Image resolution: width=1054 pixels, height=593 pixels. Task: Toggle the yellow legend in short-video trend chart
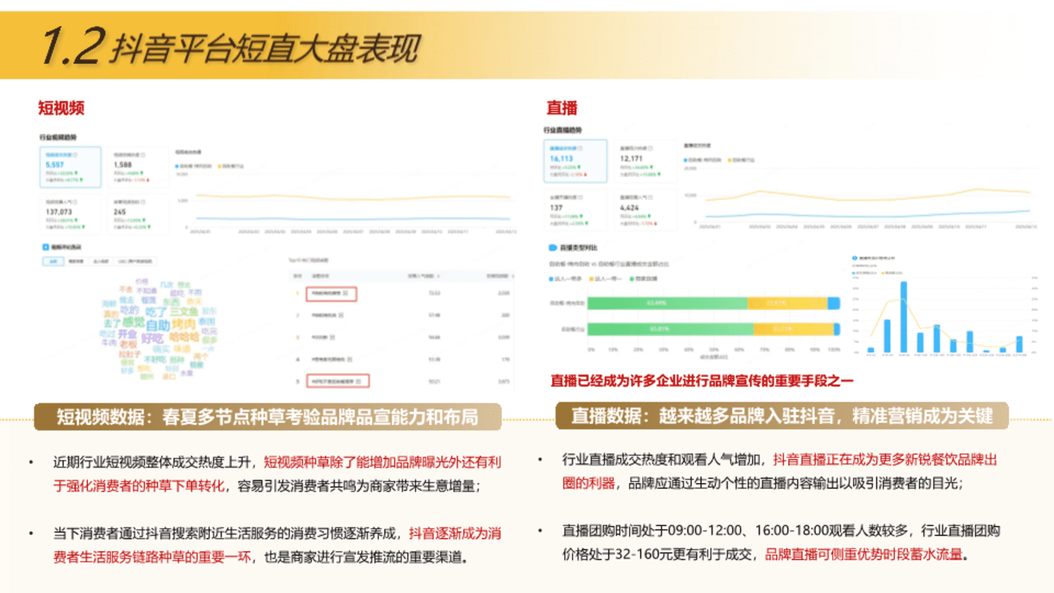[231, 166]
